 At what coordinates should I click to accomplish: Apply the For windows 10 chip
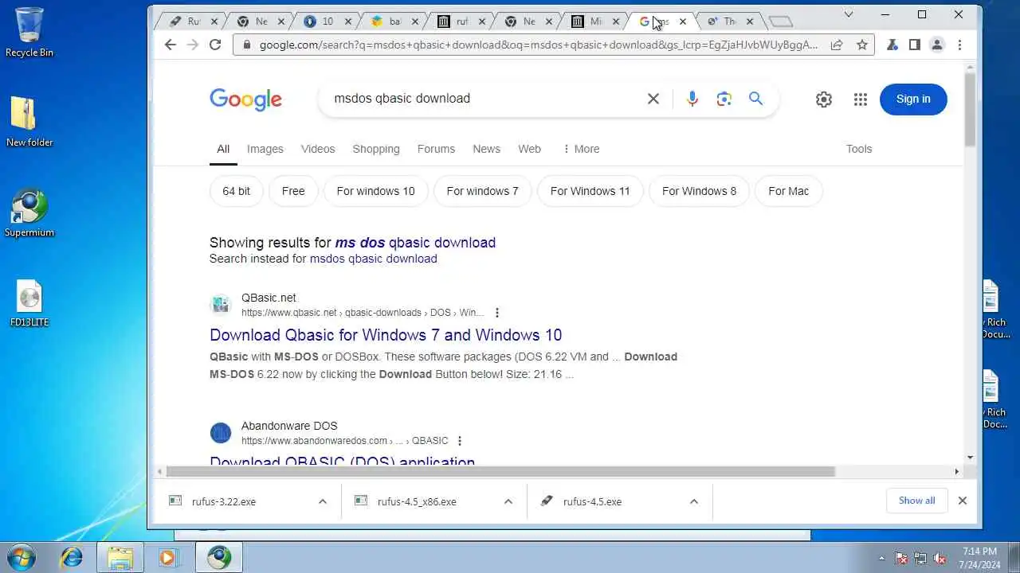point(375,191)
